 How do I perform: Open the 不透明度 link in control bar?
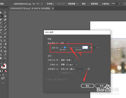106,4
